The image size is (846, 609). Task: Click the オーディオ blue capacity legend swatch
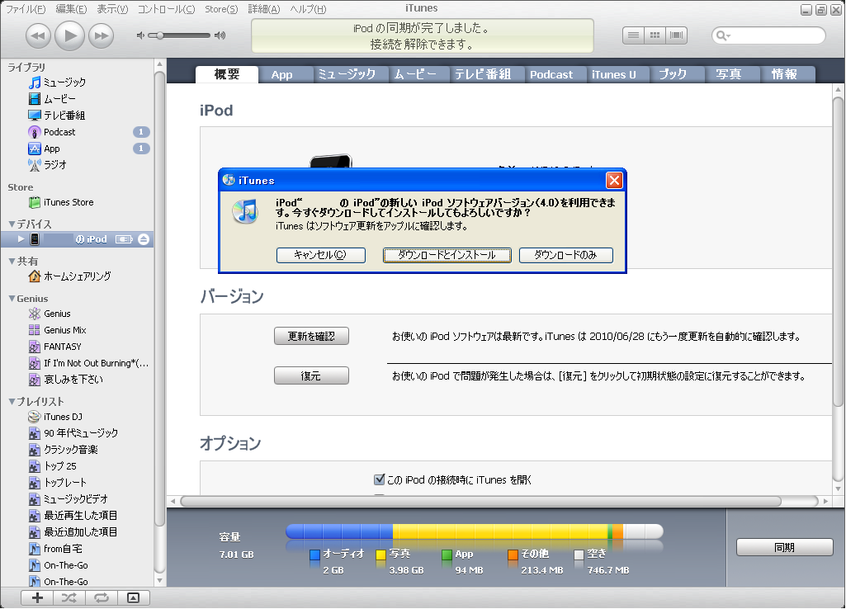pos(315,555)
